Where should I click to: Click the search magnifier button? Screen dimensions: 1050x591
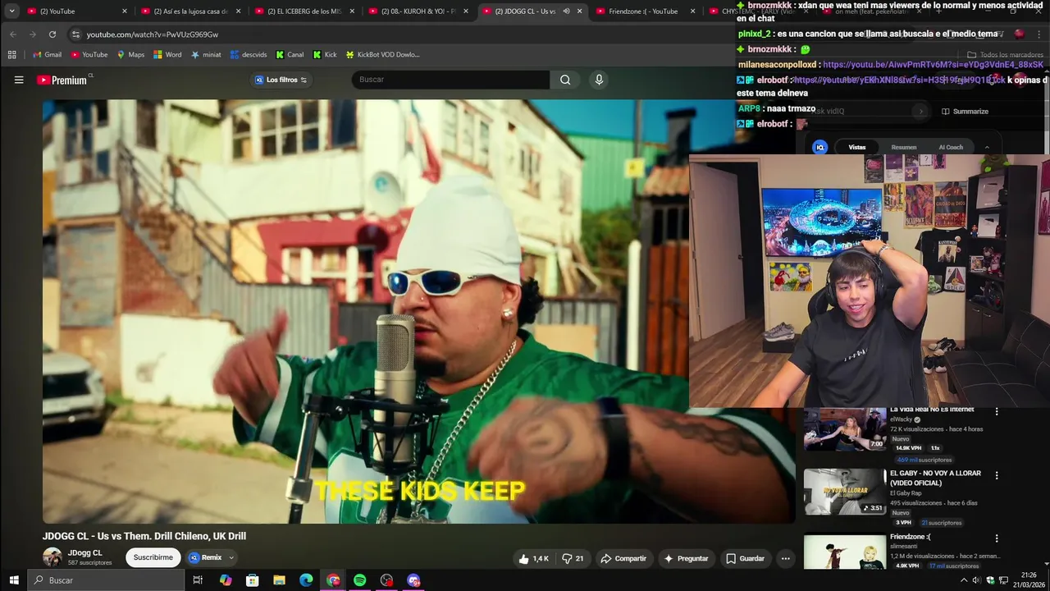coord(565,80)
